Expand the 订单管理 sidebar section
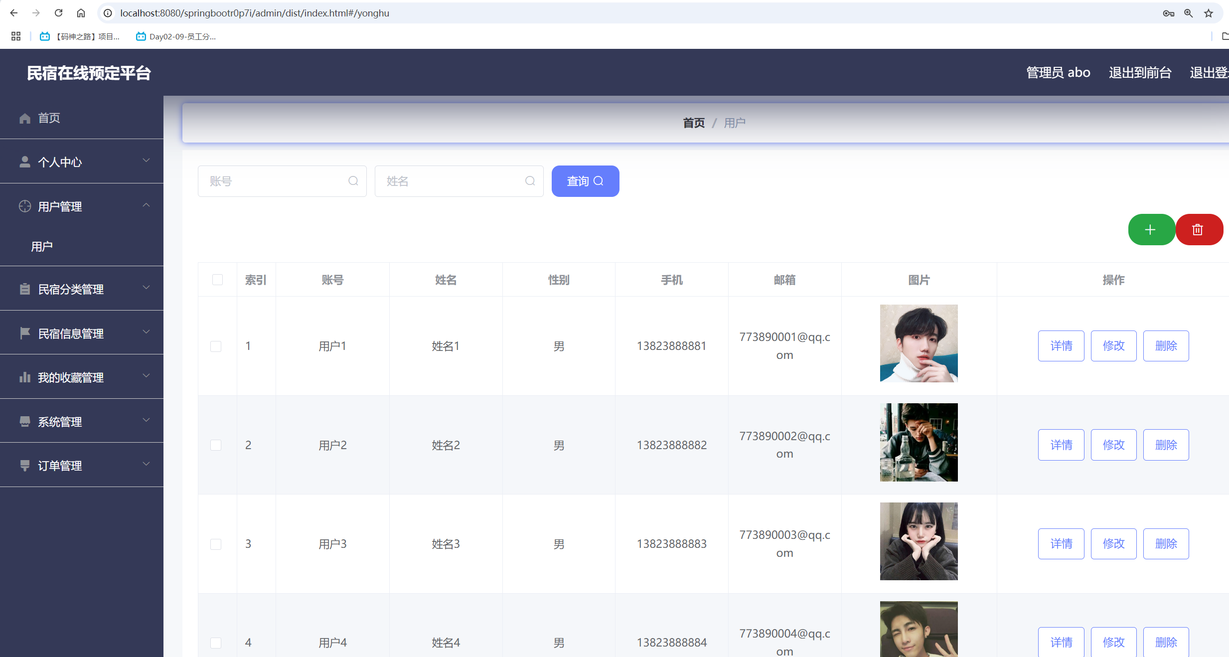The height and width of the screenshot is (657, 1229). coord(146,464)
